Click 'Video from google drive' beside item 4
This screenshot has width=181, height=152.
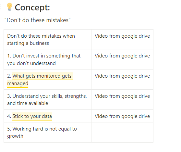point(122,116)
